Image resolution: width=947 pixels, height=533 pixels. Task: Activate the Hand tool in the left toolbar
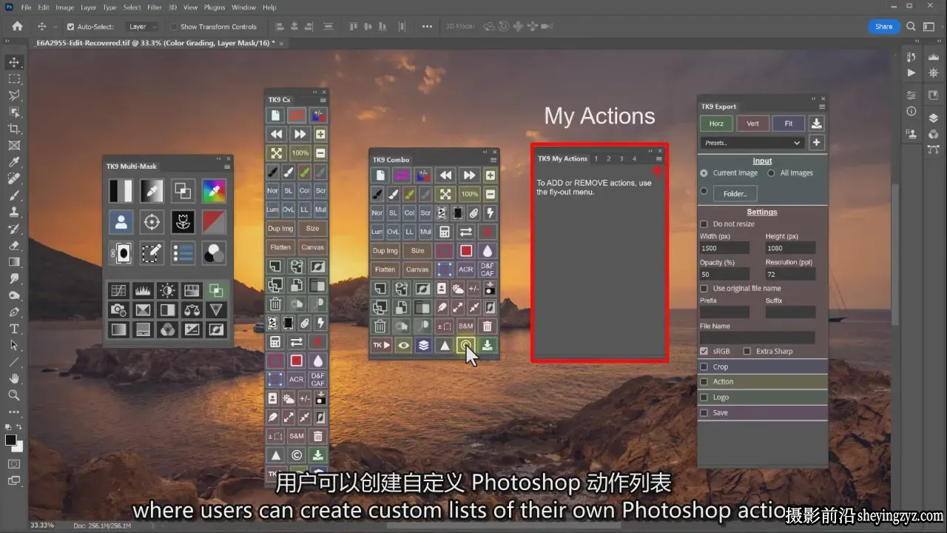pos(14,378)
